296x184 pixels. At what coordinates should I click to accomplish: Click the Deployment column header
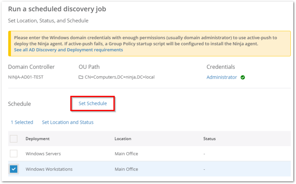(37, 139)
